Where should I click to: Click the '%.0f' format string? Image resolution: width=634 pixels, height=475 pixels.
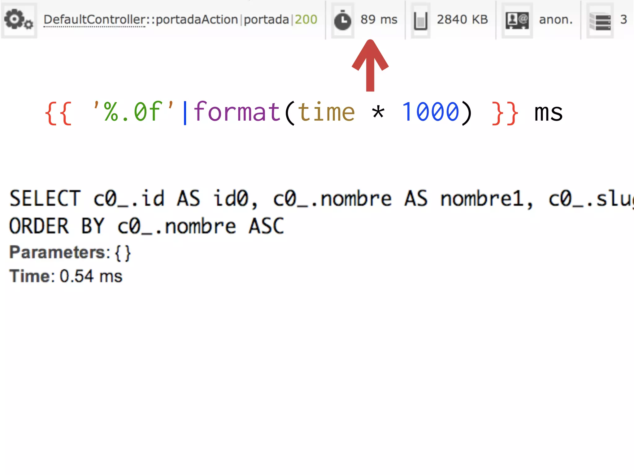[133, 111]
